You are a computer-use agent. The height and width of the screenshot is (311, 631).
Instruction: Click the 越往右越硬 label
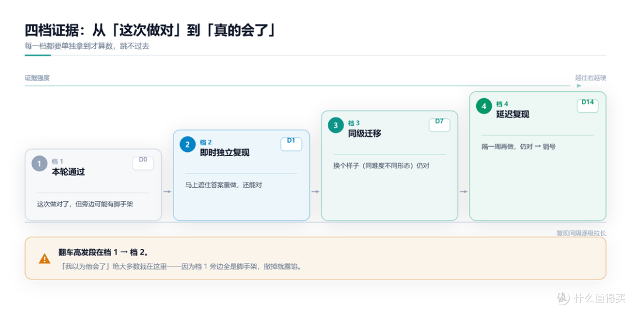(x=590, y=78)
